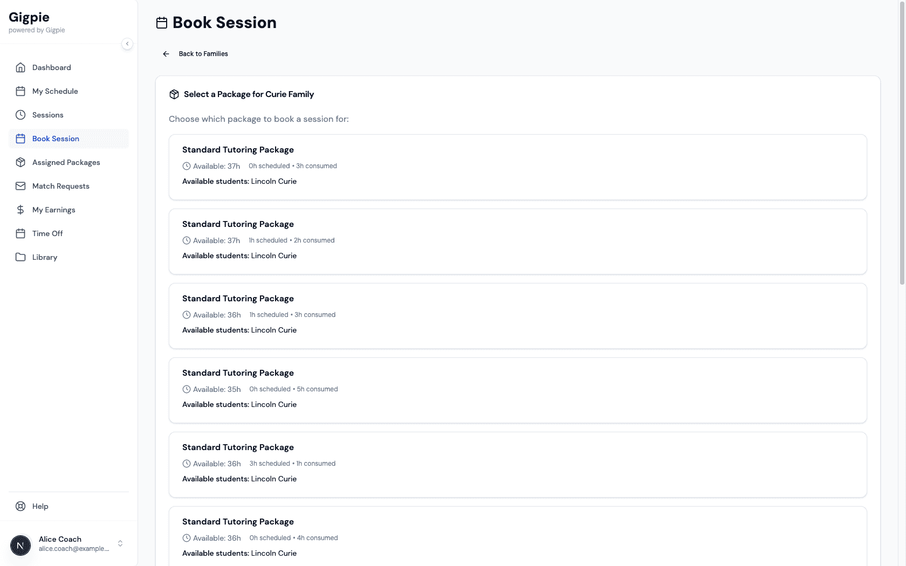Click the My Schedule calendar icon
This screenshot has width=906, height=566.
click(x=20, y=91)
